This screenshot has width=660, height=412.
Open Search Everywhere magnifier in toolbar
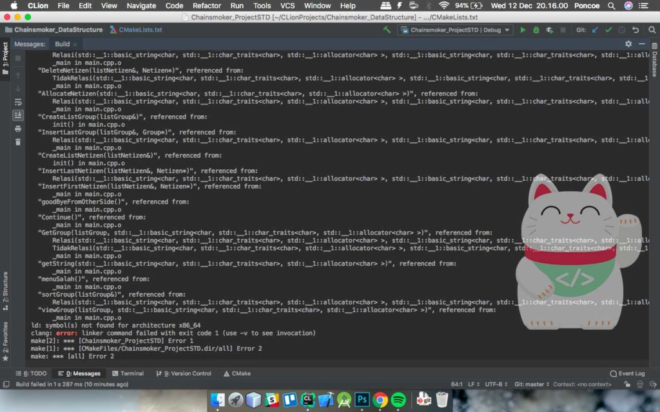[x=652, y=30]
